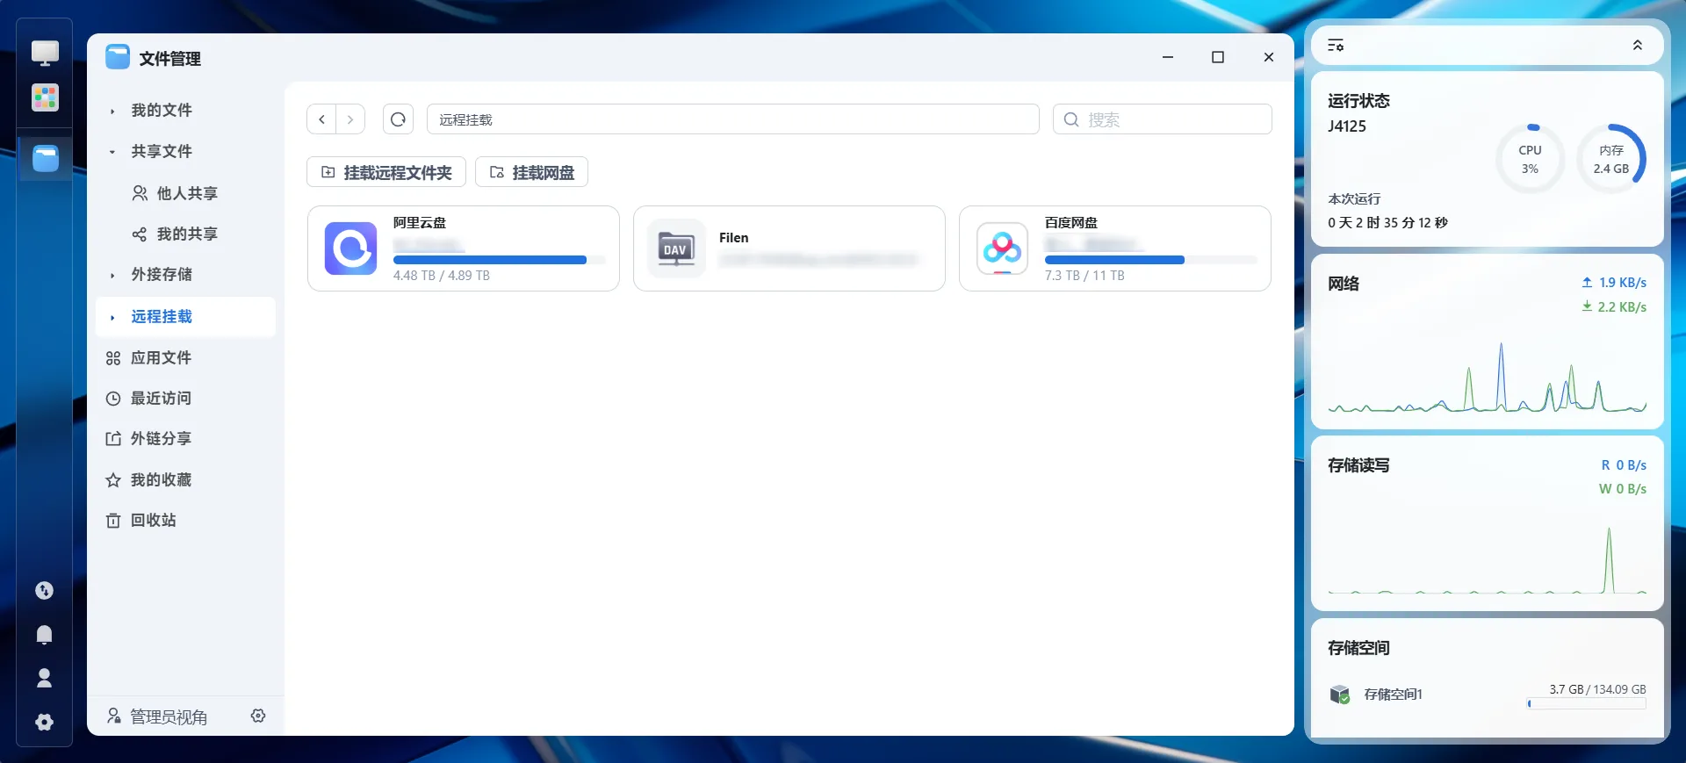Viewport: 1686px width, 763px height.
Task: Expand 远程挂载 tree arrow
Action: click(x=112, y=317)
